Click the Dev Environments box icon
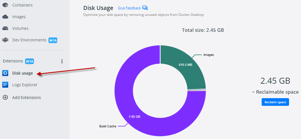301x139 pixels. click(x=5, y=40)
